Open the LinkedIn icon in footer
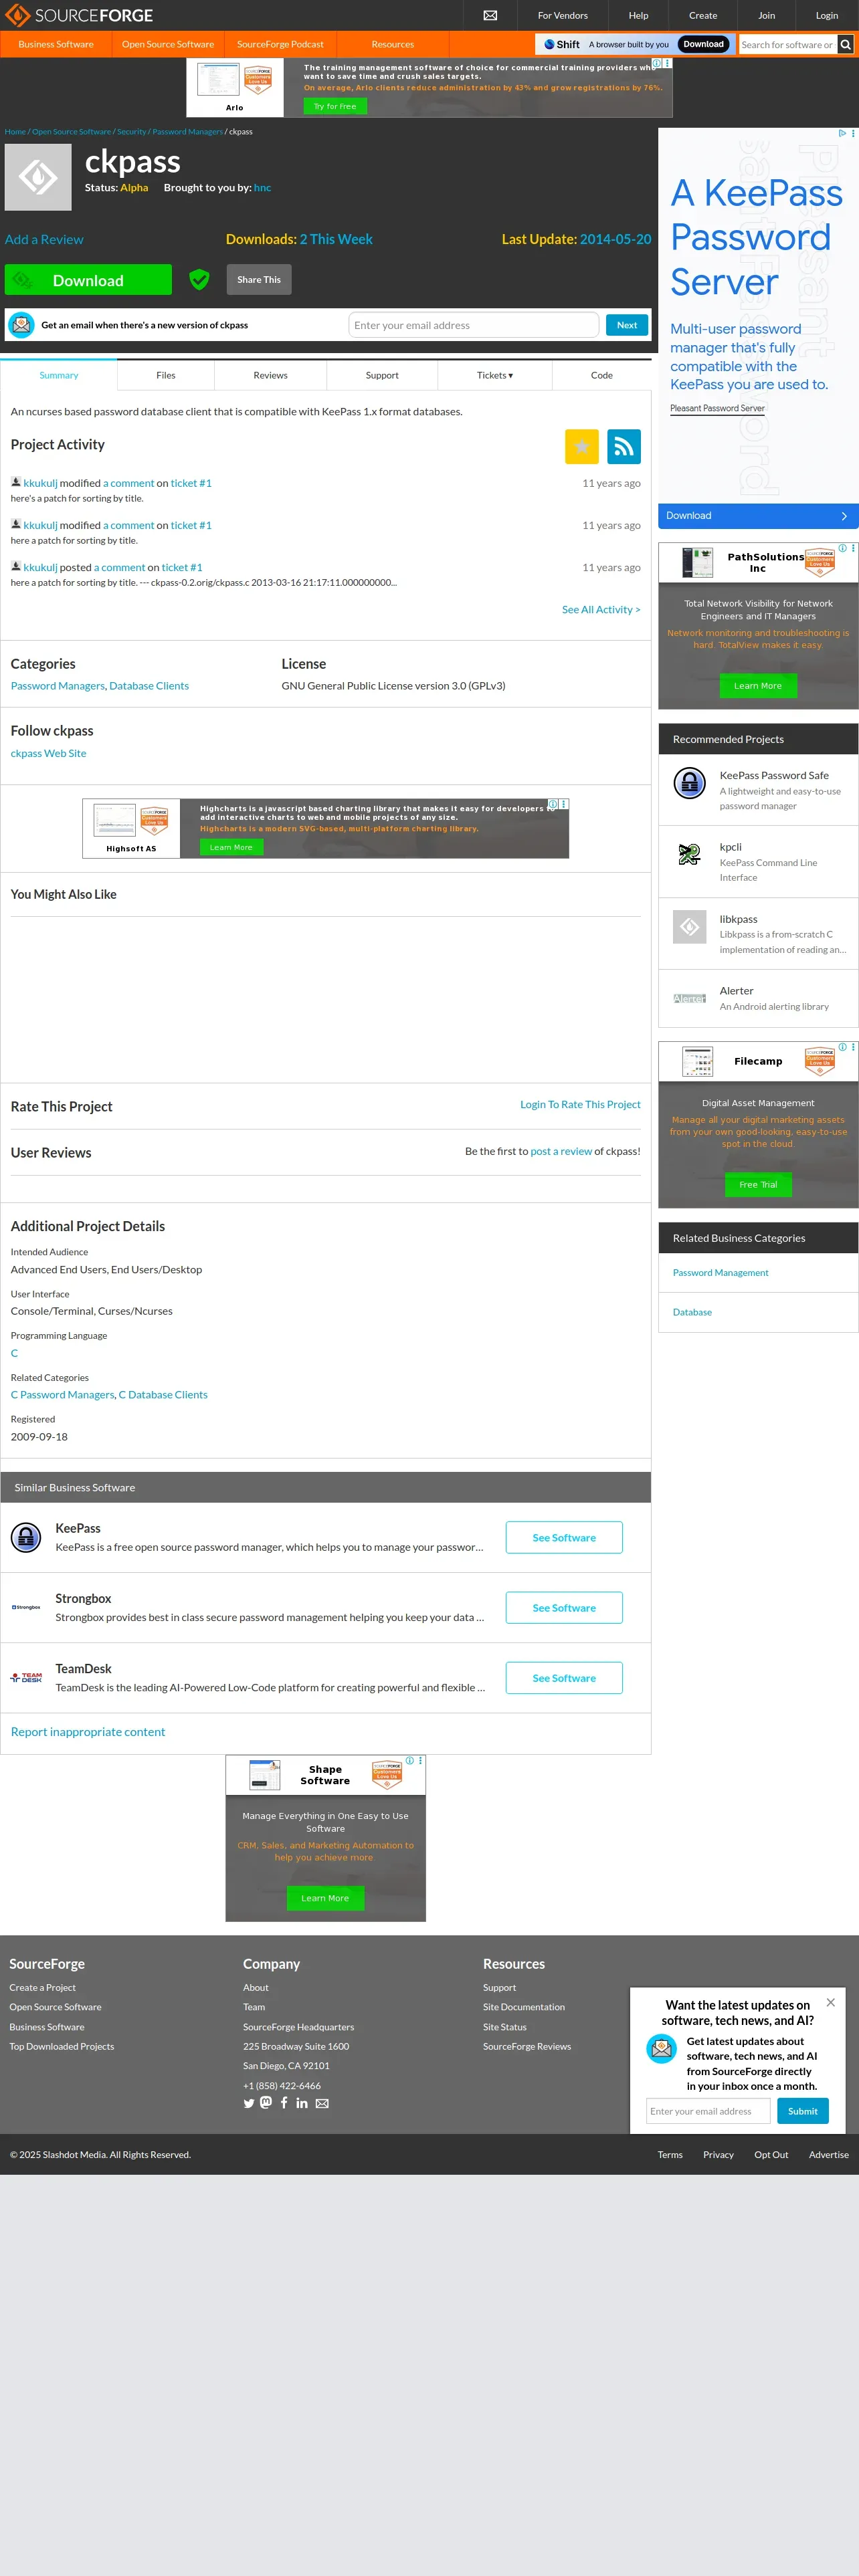Image resolution: width=859 pixels, height=2576 pixels. point(302,2103)
